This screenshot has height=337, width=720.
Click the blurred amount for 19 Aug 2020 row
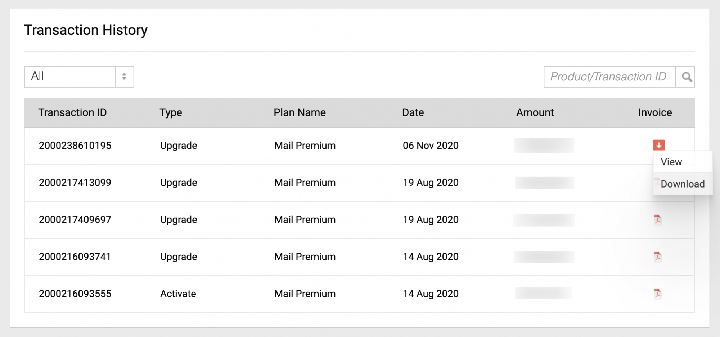coord(544,183)
